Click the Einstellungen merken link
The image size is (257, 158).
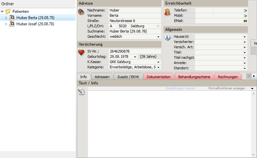point(180,88)
